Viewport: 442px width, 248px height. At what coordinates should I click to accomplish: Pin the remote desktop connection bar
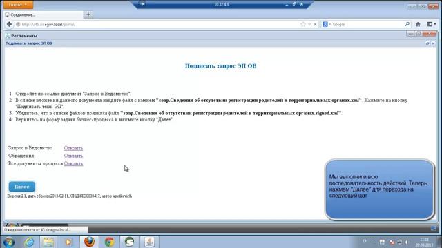(143, 4)
